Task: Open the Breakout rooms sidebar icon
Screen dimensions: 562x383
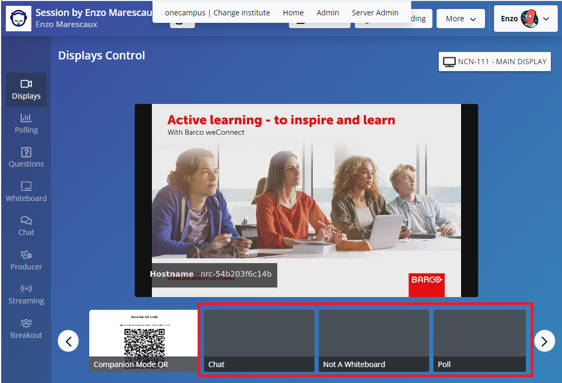Action: point(26,329)
